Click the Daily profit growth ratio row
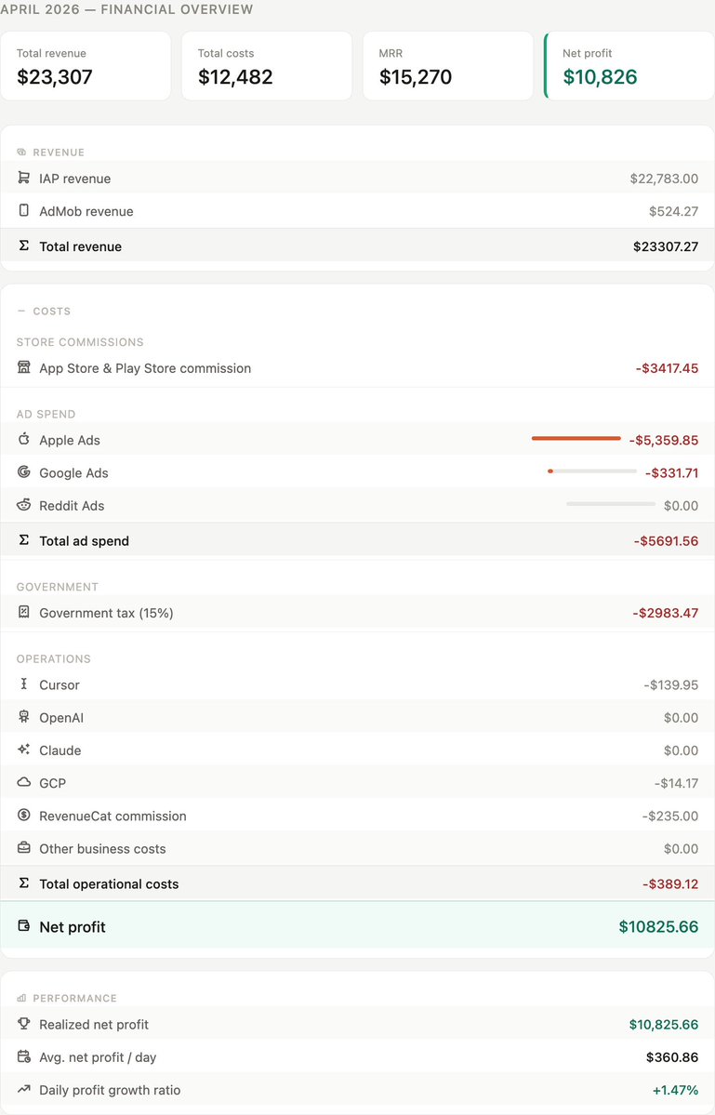 [357, 1089]
